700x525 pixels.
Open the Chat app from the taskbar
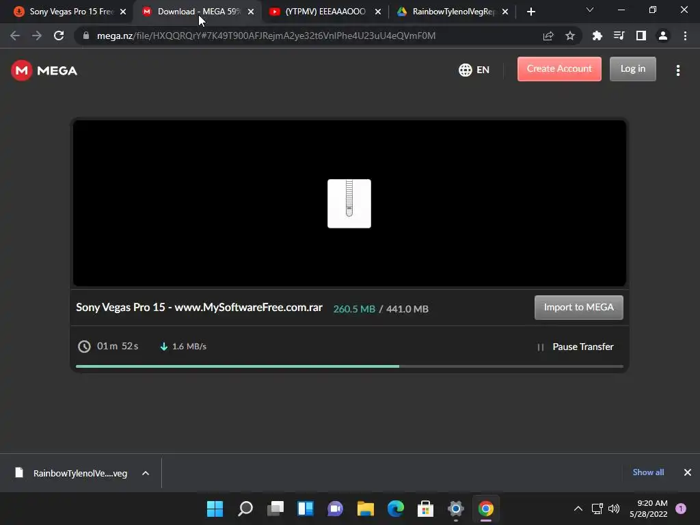pyautogui.click(x=335, y=509)
